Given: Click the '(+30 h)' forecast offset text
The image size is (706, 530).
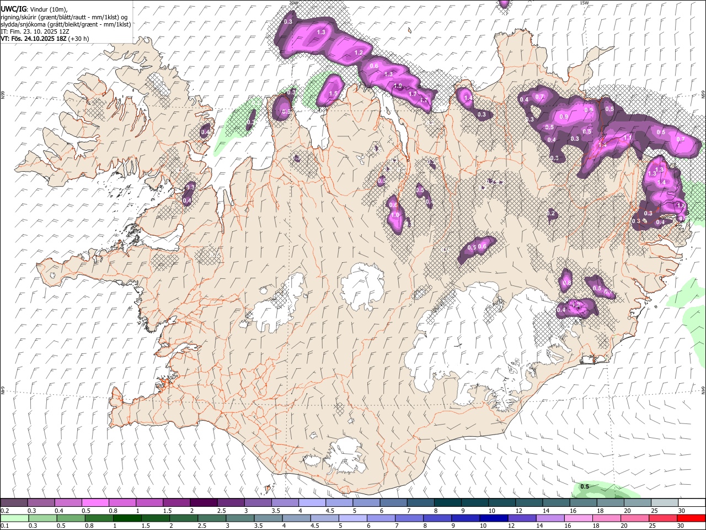Looking at the screenshot, I should 79,39.
